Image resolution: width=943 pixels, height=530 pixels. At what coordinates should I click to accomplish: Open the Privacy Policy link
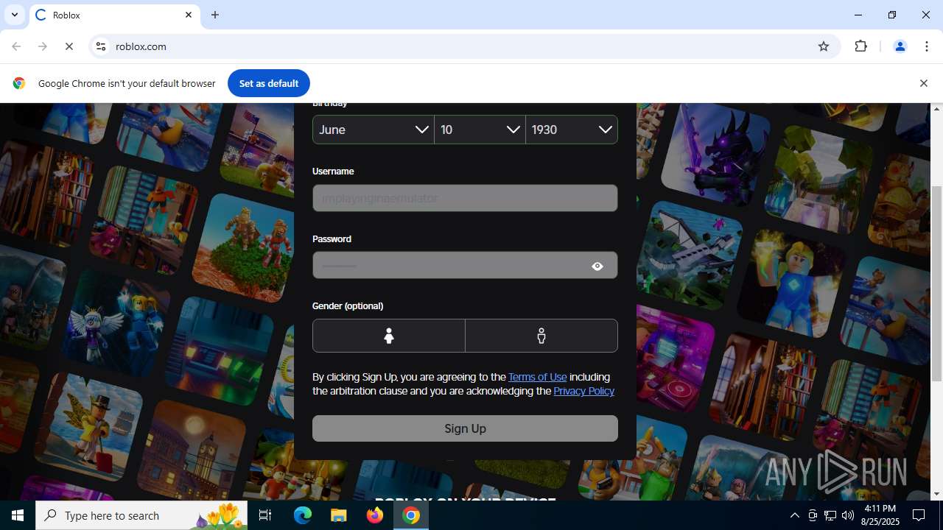point(583,391)
